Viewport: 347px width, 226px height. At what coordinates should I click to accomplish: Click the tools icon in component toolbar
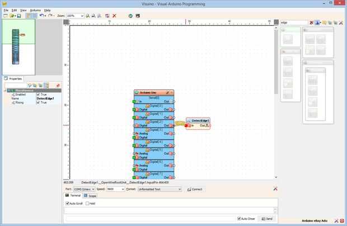click(x=341, y=22)
